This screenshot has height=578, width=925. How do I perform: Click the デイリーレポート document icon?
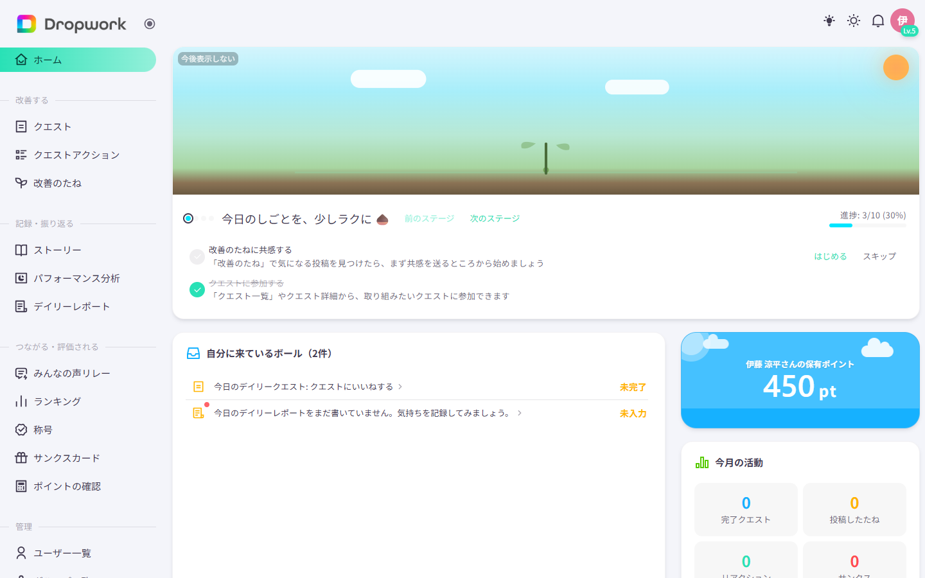pyautogui.click(x=21, y=306)
